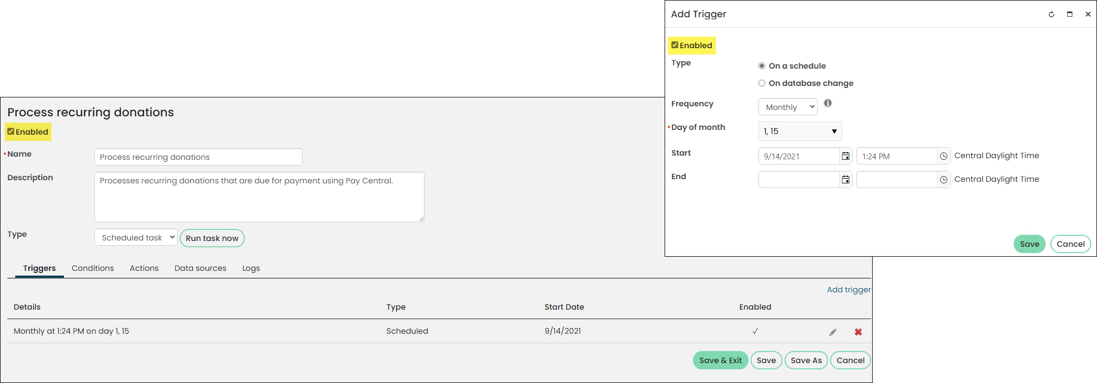
Task: Open the Frequency Monthly dropdown
Action: pyautogui.click(x=788, y=107)
